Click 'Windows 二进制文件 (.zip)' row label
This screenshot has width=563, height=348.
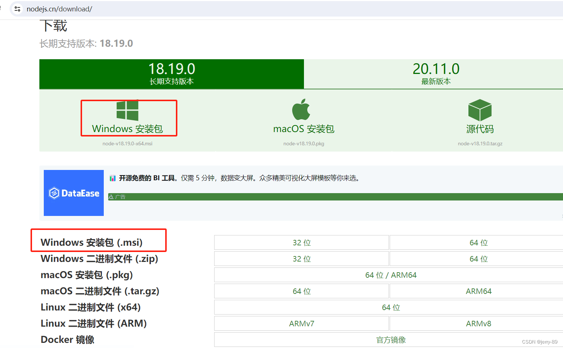tap(99, 259)
